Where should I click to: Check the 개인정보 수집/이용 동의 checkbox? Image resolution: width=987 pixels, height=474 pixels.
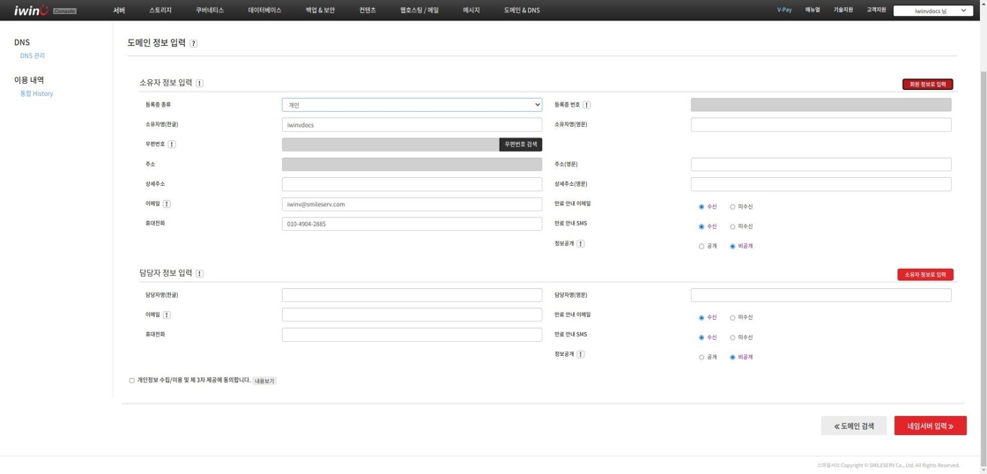131,381
